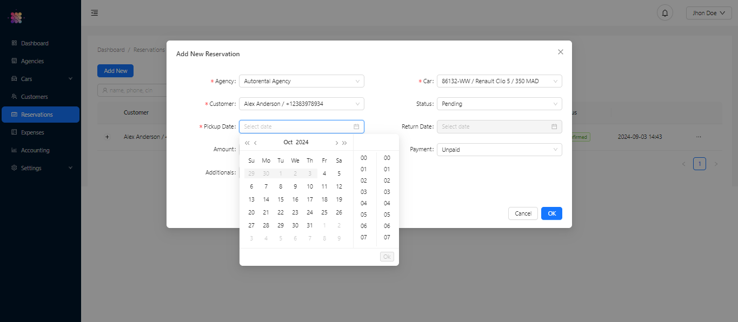738x322 pixels.
Task: Open the Payment dropdown
Action: (498, 149)
